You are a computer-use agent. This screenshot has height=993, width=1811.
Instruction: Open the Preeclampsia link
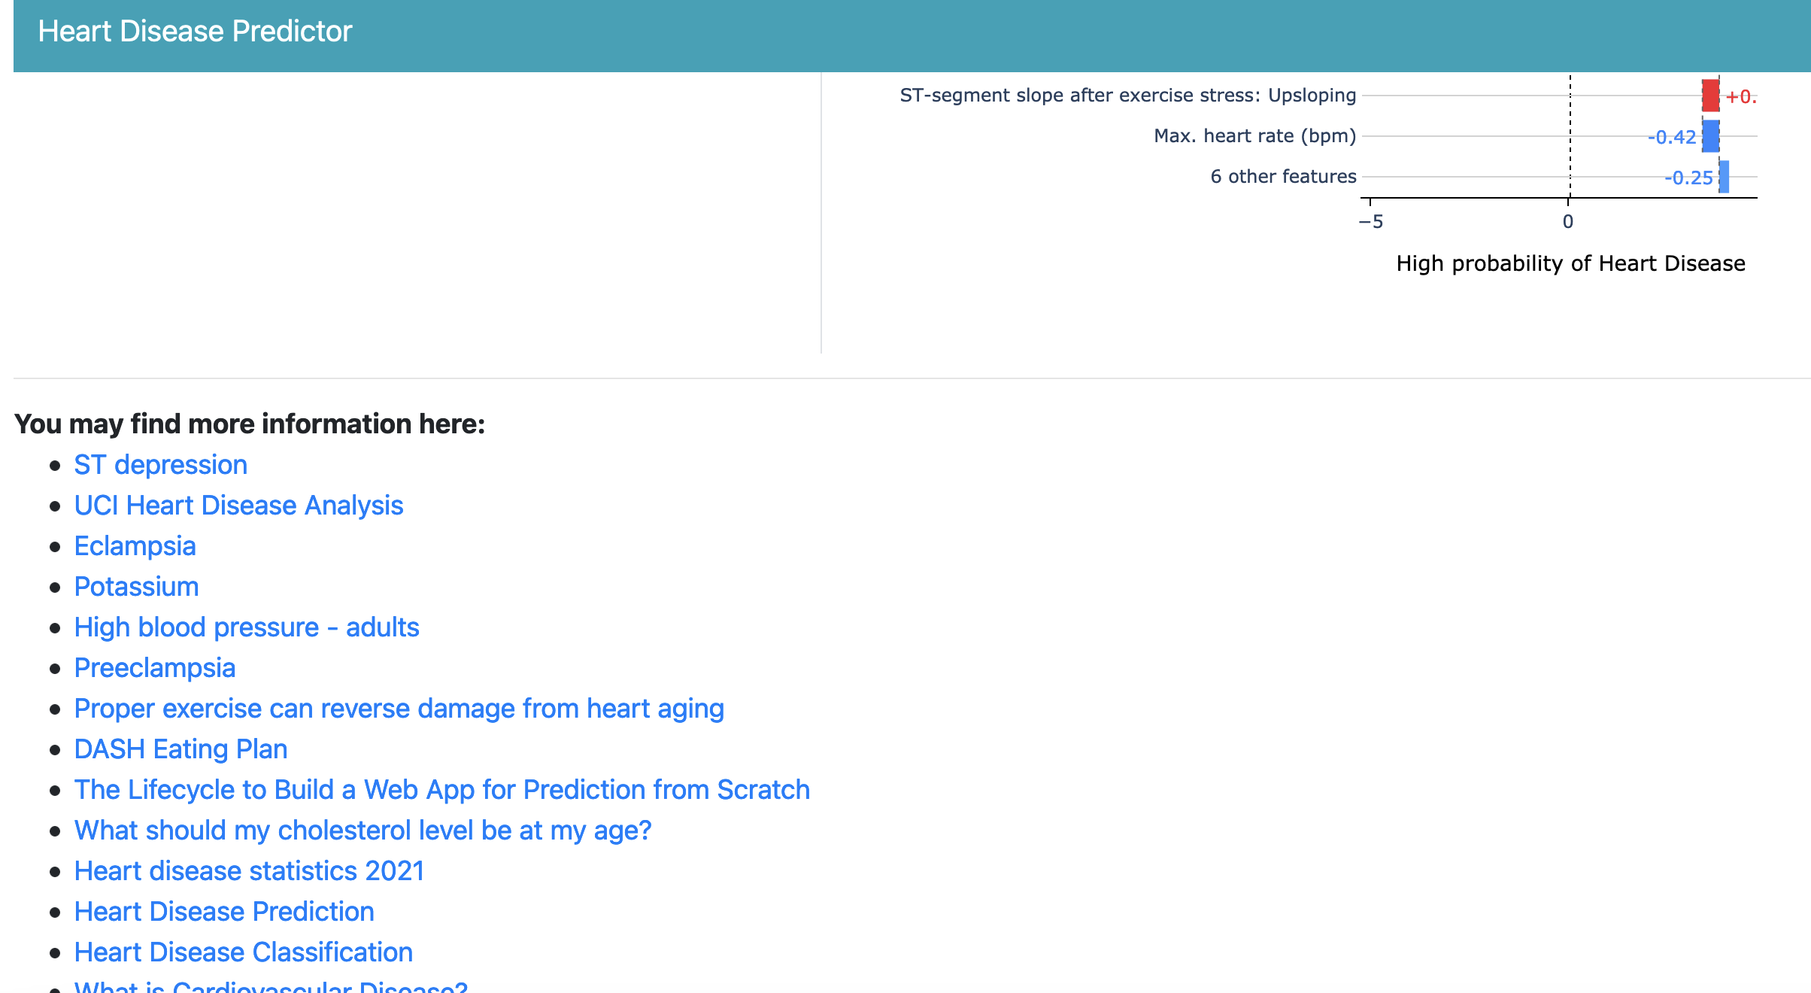(x=154, y=668)
